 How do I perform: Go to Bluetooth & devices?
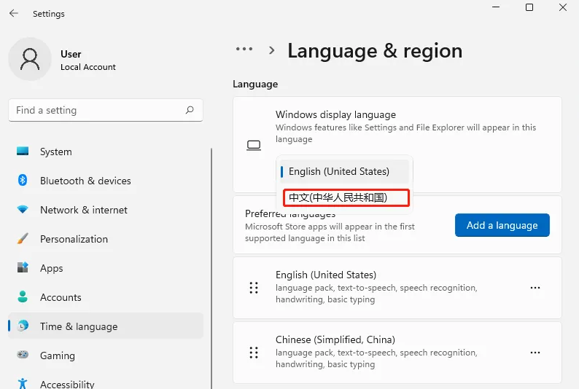[x=106, y=181]
